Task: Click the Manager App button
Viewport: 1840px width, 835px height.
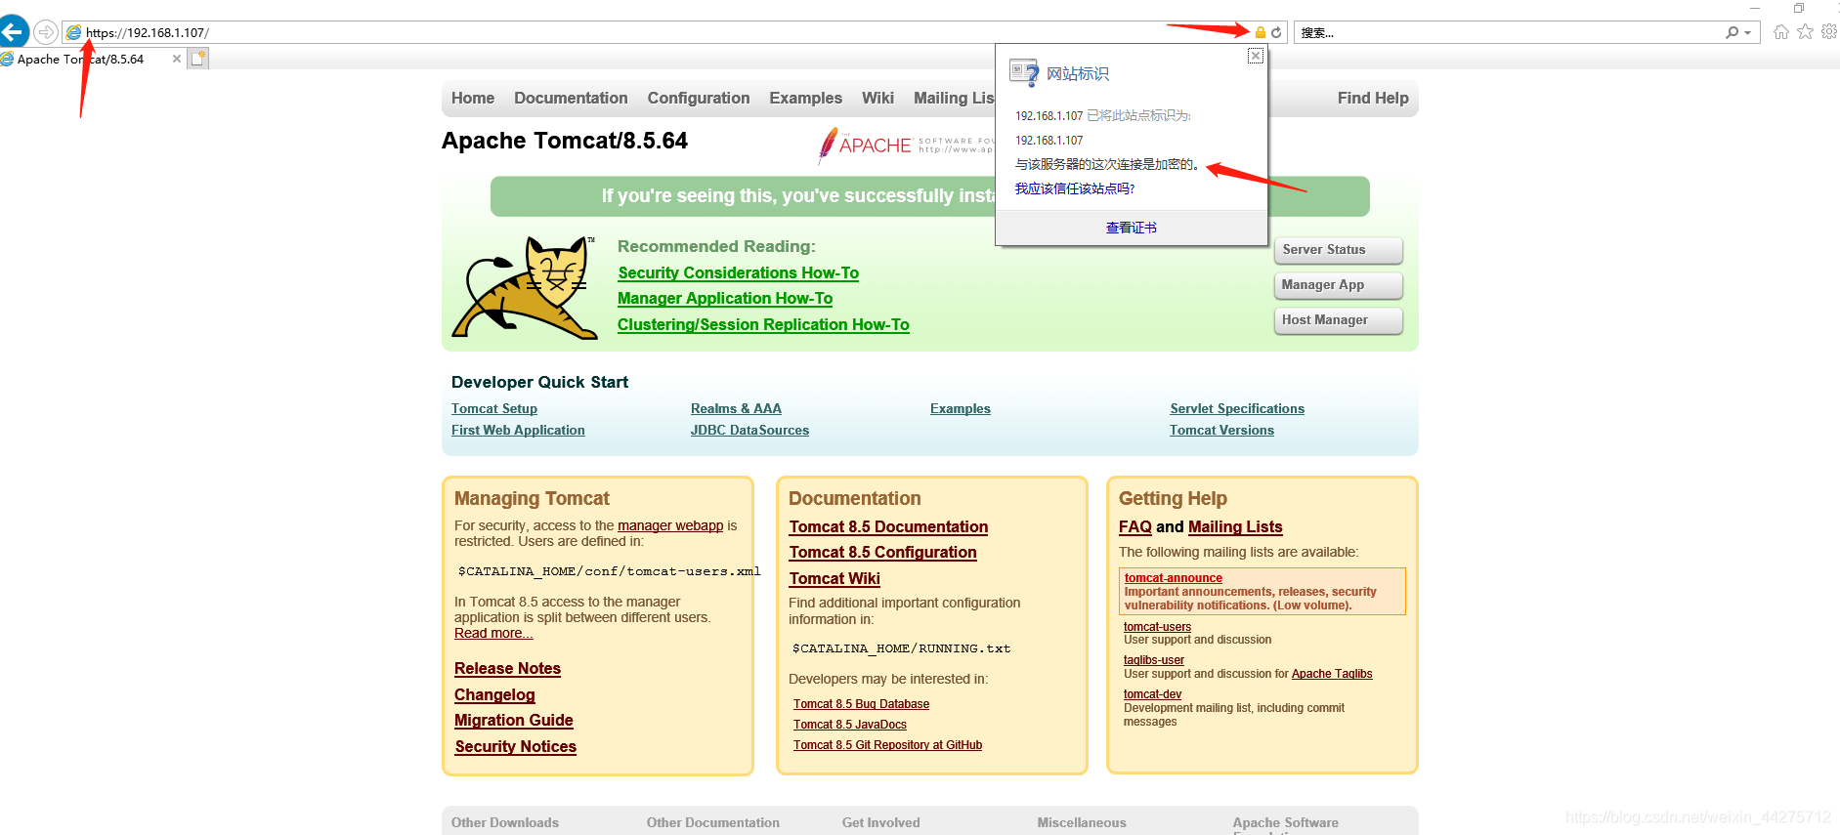Action: click(x=1338, y=285)
